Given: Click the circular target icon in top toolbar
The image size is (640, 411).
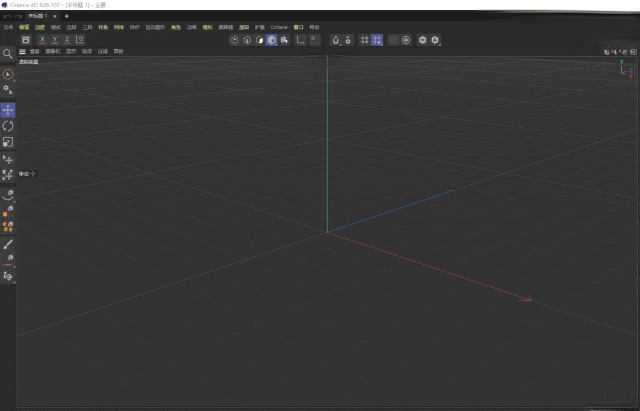Looking at the screenshot, I should [x=406, y=40].
